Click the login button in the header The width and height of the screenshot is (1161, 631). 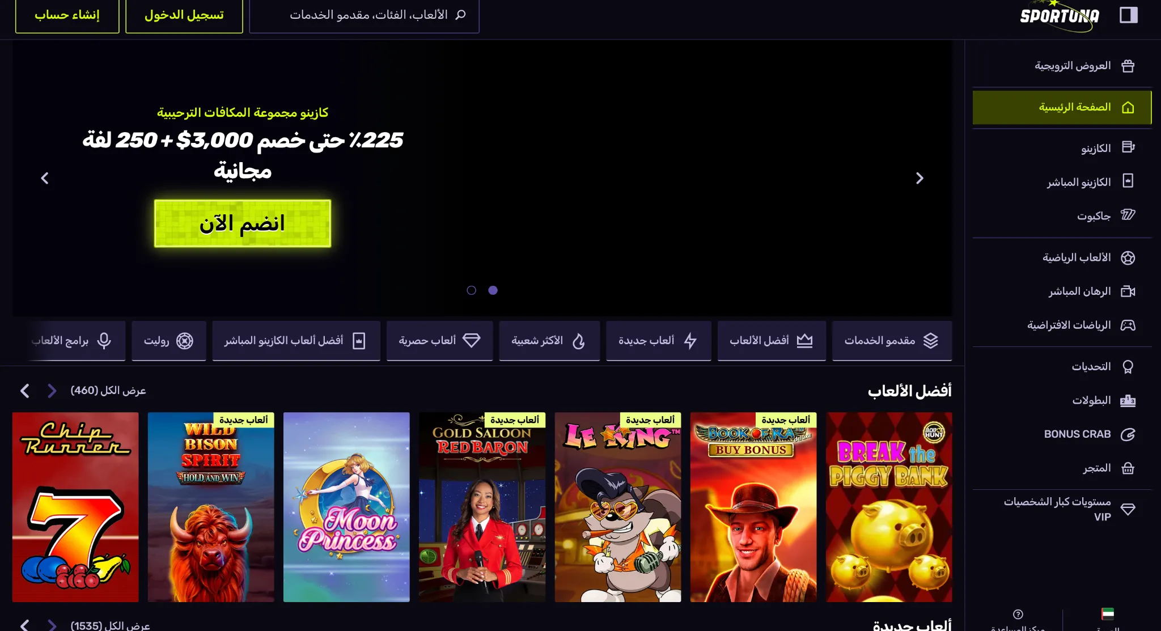point(184,15)
